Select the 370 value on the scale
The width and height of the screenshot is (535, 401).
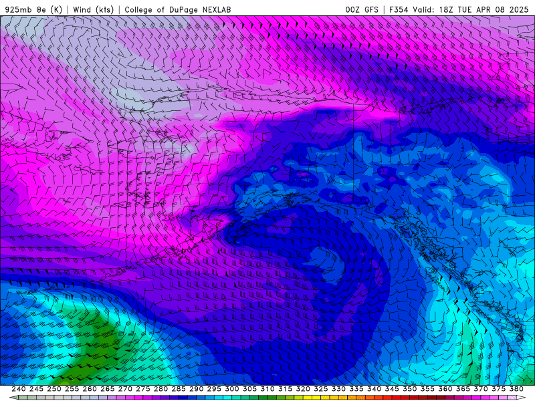[481, 389]
